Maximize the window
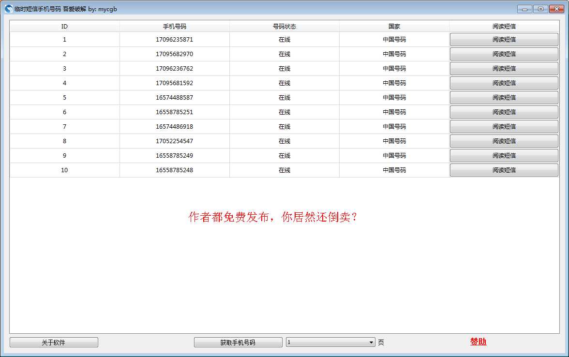 [x=541, y=9]
